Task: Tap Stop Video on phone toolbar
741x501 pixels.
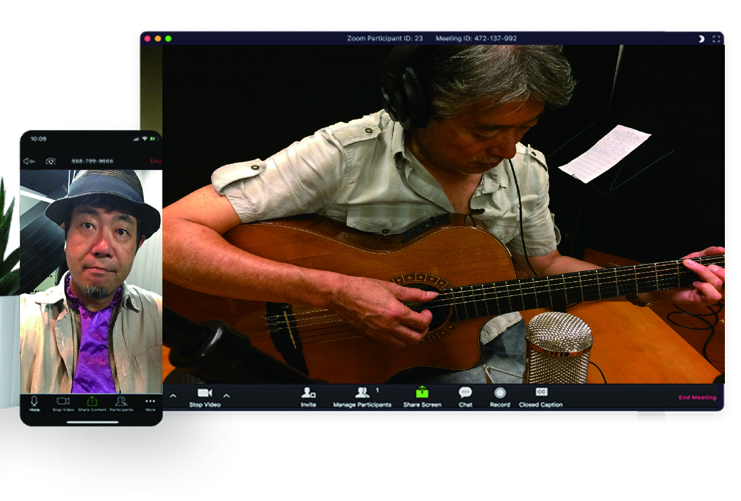Action: [63, 403]
